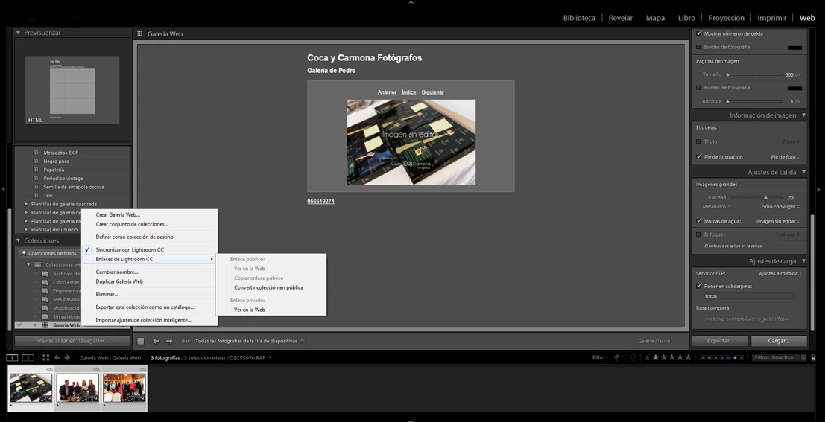Click the Cargar button
The width and height of the screenshot is (825, 422).
(779, 341)
